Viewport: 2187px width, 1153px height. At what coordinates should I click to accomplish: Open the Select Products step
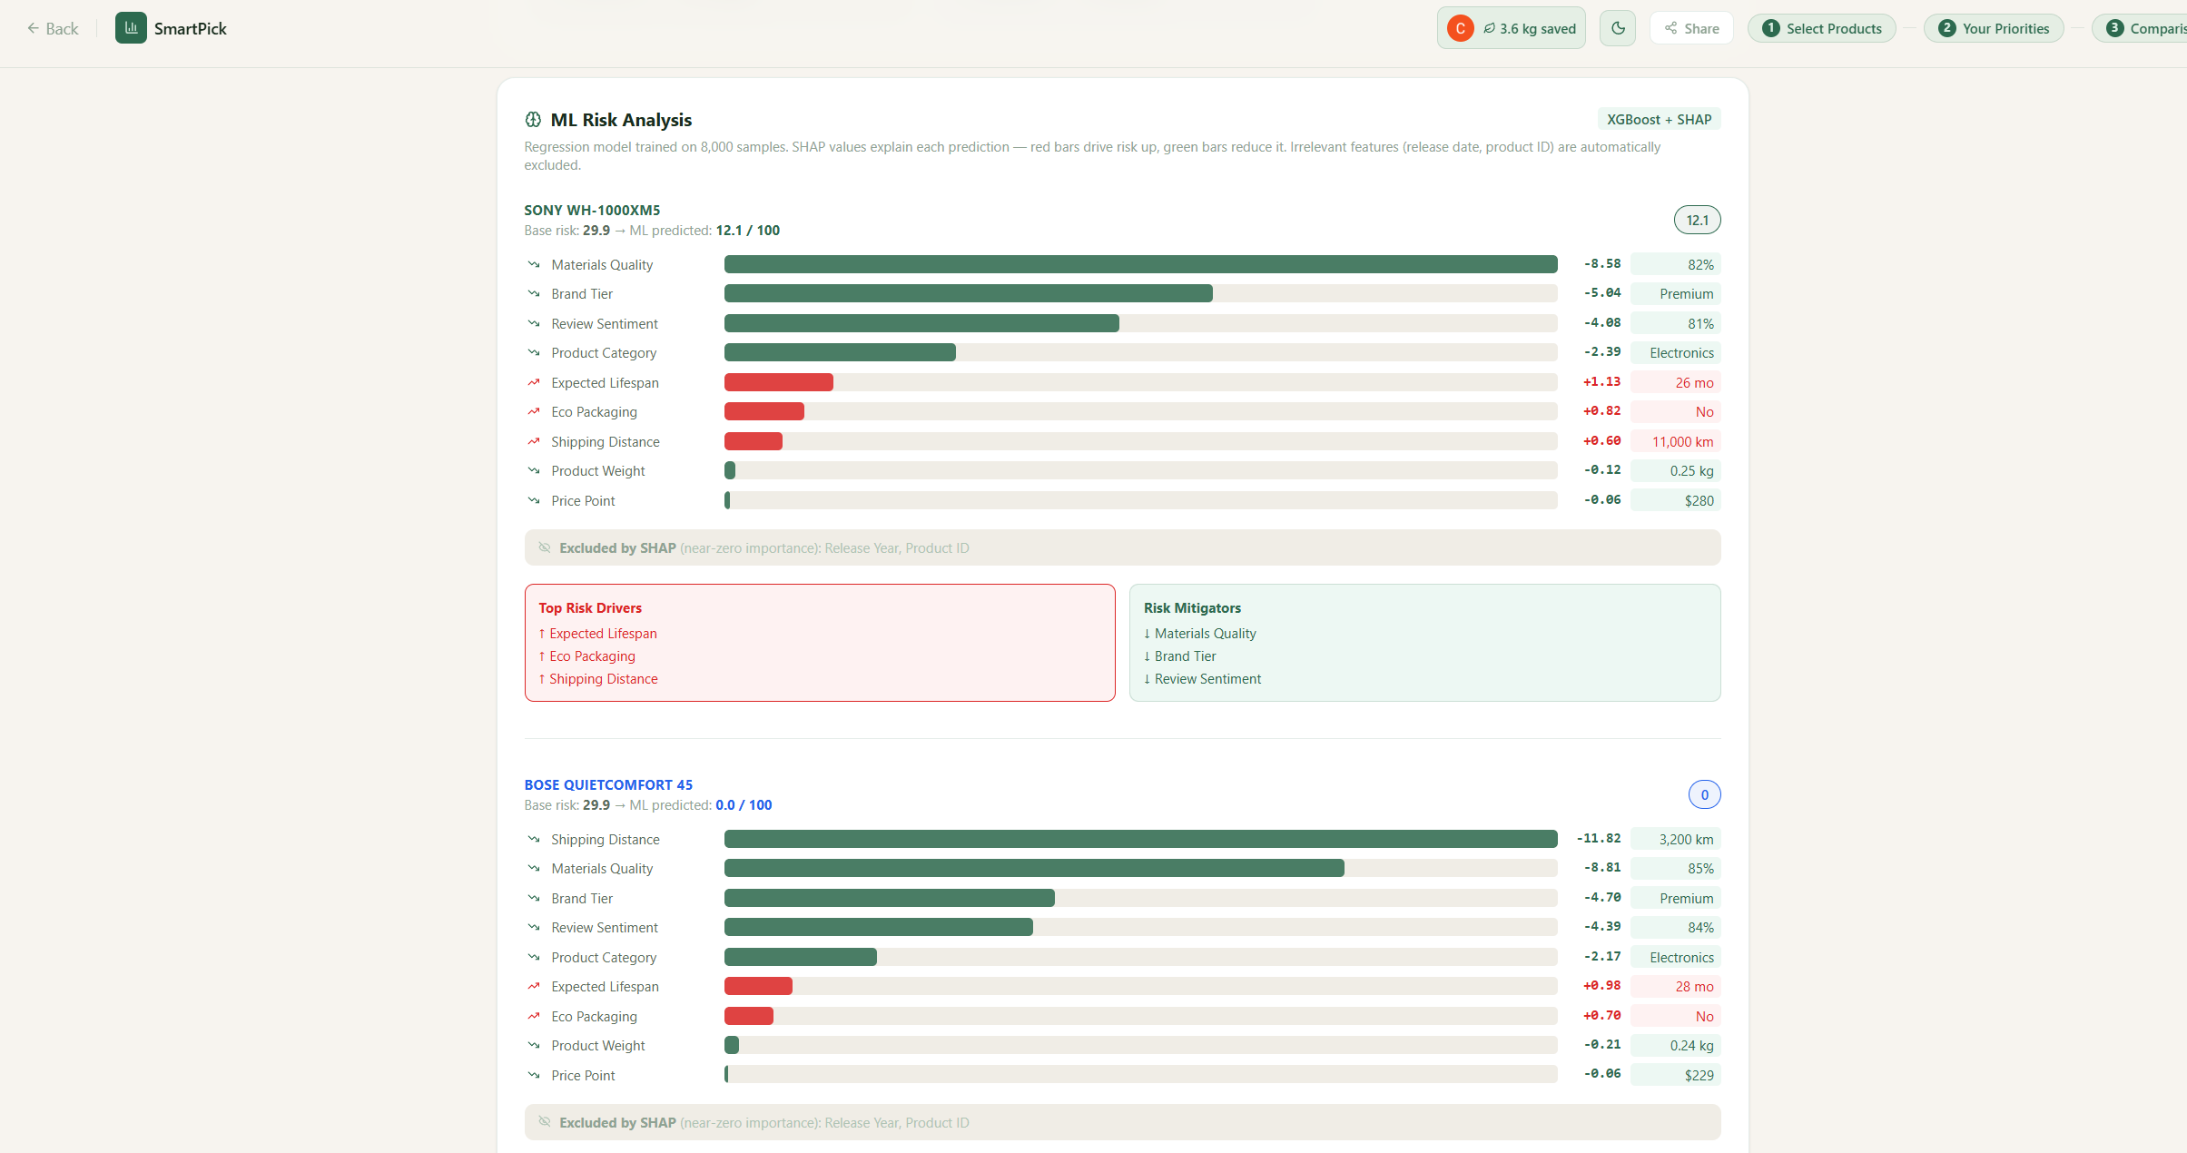1822,28
